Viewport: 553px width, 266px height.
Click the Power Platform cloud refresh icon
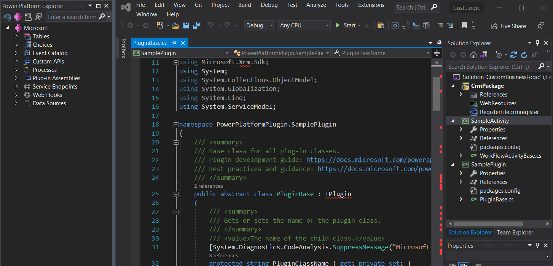(8, 17)
